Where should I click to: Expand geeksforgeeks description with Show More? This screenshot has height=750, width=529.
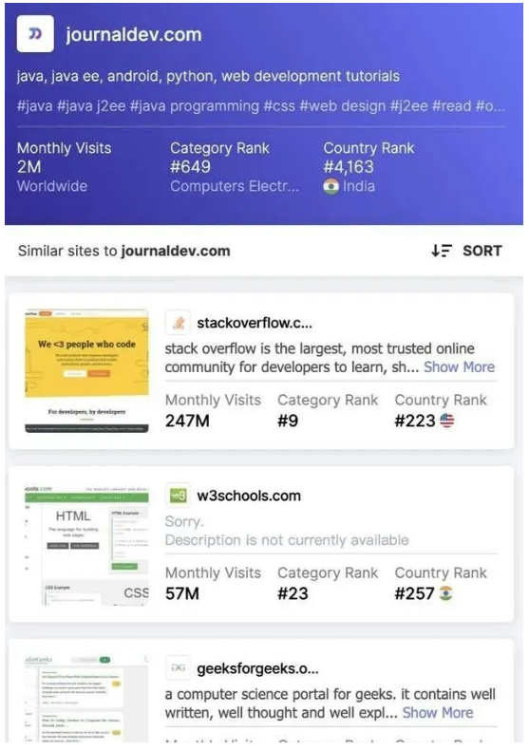(x=438, y=713)
